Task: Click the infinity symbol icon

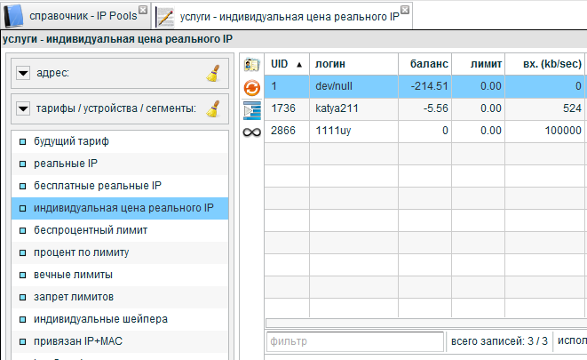Action: coord(251,132)
